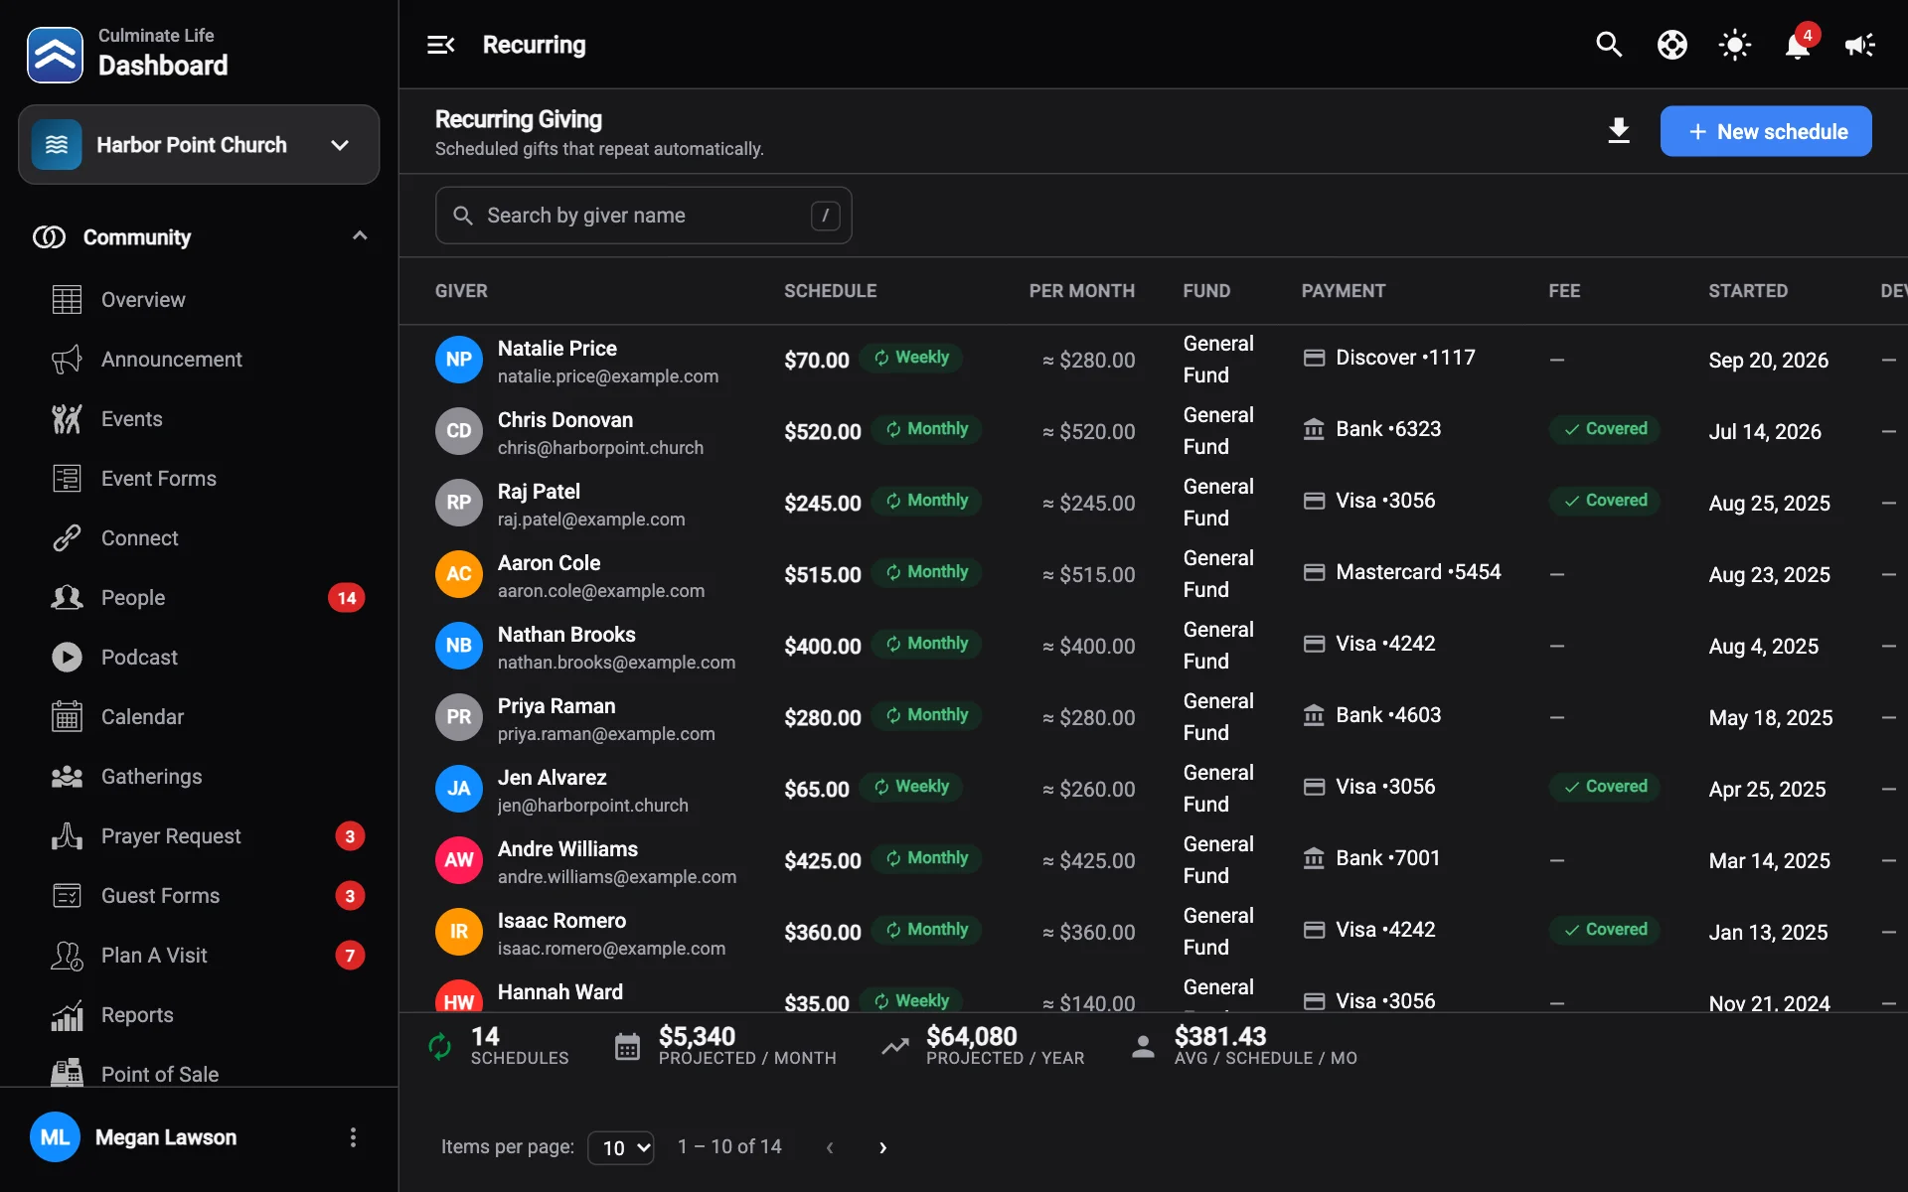Open People with 14 badge
The image size is (1908, 1192).
tap(199, 598)
